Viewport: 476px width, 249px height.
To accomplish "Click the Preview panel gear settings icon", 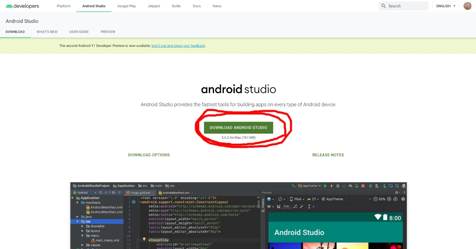I will pos(397,193).
